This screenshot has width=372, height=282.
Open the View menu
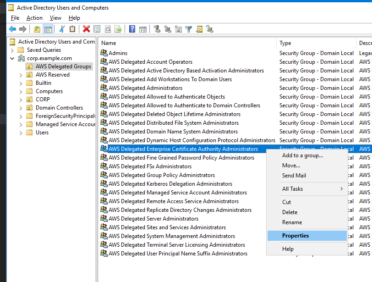tap(55, 18)
